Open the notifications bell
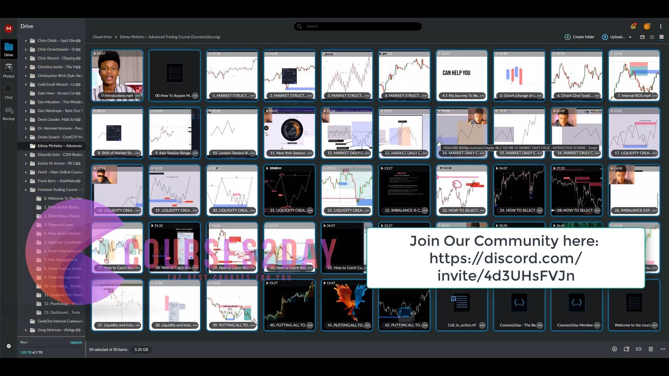This screenshot has height=376, width=669. 633,26
